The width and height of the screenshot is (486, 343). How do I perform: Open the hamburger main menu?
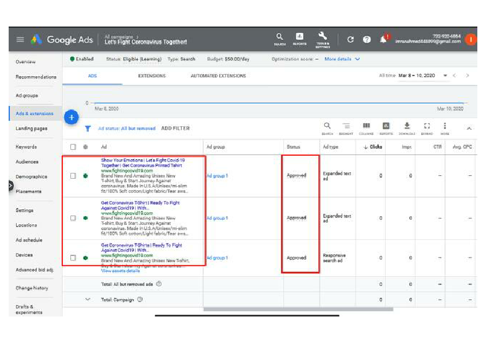pyautogui.click(x=20, y=39)
